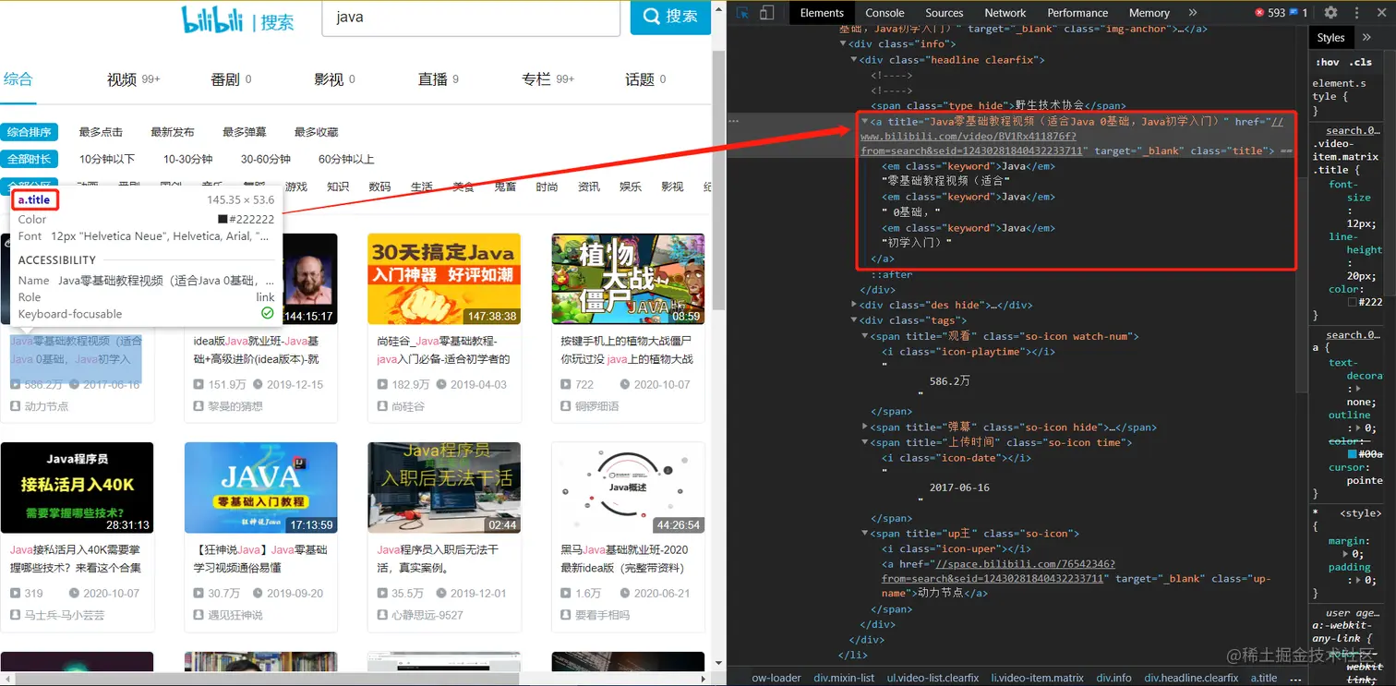Screen dimensions: 1396x686
Task: Select the 专栏 99+ tab
Action: pos(548,79)
